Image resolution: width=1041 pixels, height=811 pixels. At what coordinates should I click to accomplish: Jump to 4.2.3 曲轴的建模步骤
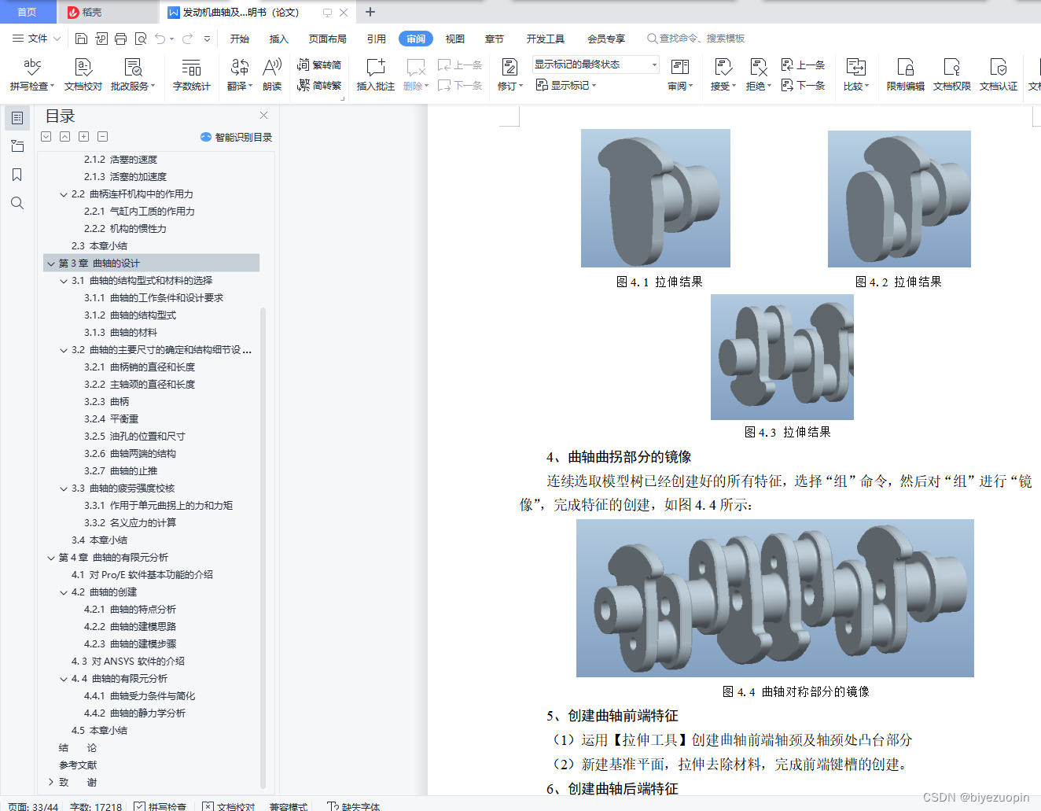pyautogui.click(x=130, y=644)
